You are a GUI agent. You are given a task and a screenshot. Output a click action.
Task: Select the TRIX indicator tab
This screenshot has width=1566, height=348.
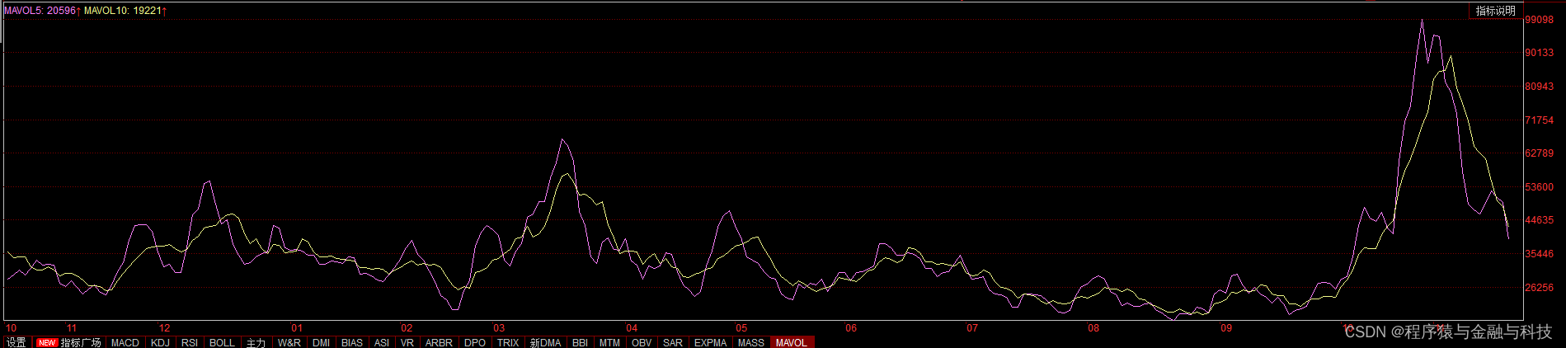[508, 342]
